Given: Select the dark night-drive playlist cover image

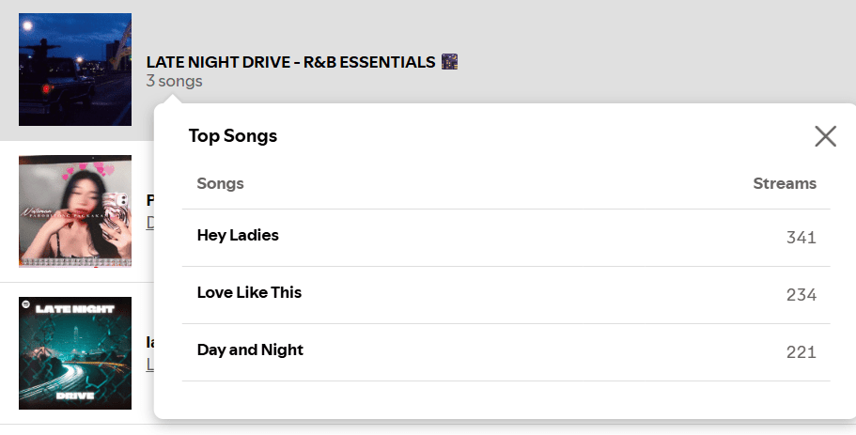Looking at the screenshot, I should point(75,70).
